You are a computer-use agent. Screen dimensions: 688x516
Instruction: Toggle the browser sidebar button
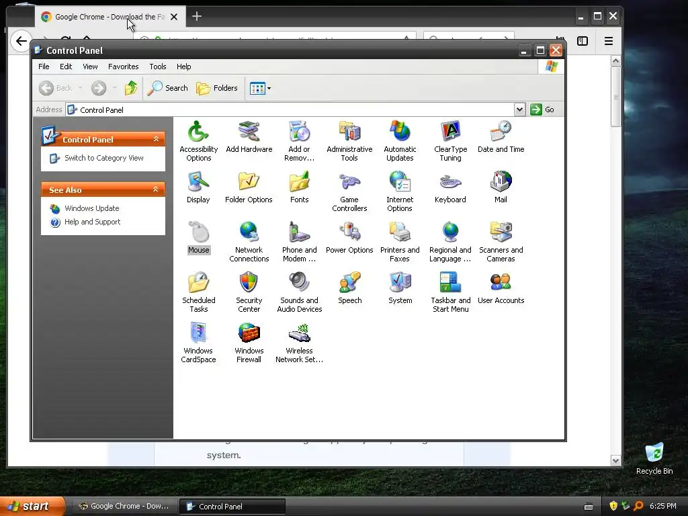coord(583,41)
